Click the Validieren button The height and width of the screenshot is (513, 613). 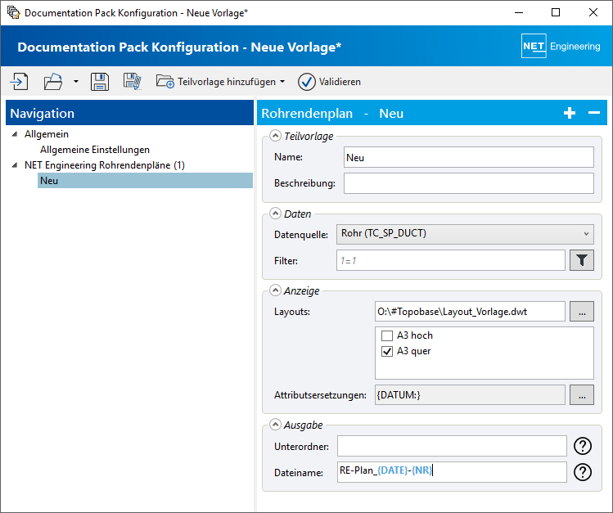pyautogui.click(x=329, y=82)
